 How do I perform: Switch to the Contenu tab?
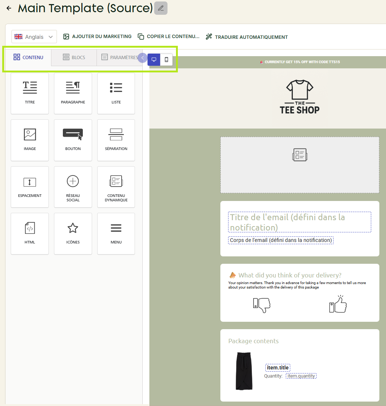point(28,57)
